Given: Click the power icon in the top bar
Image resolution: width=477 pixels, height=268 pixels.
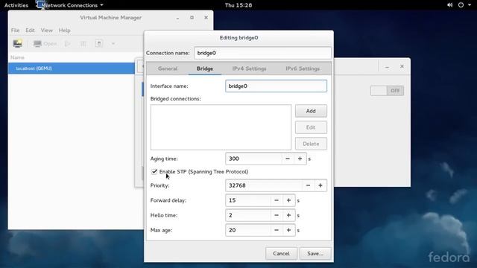Looking at the screenshot, I should (x=461, y=5).
